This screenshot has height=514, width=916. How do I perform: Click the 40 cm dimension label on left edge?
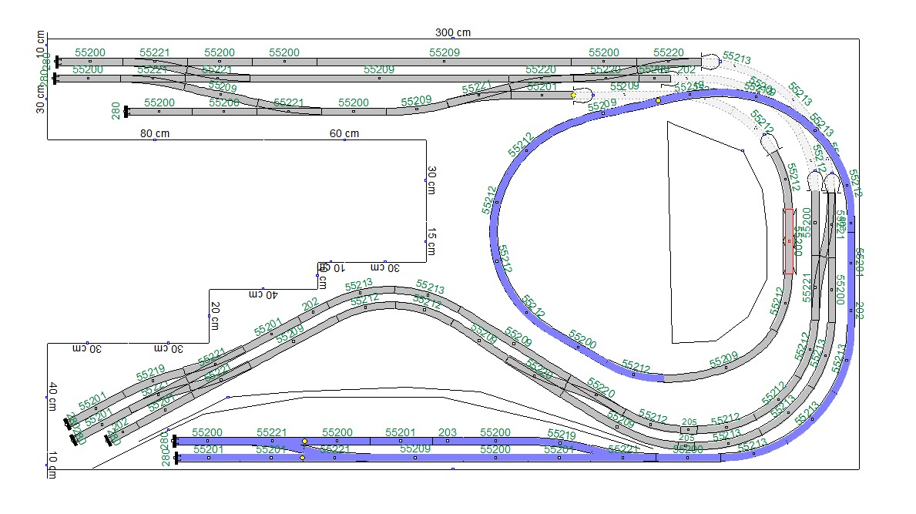tap(53, 396)
